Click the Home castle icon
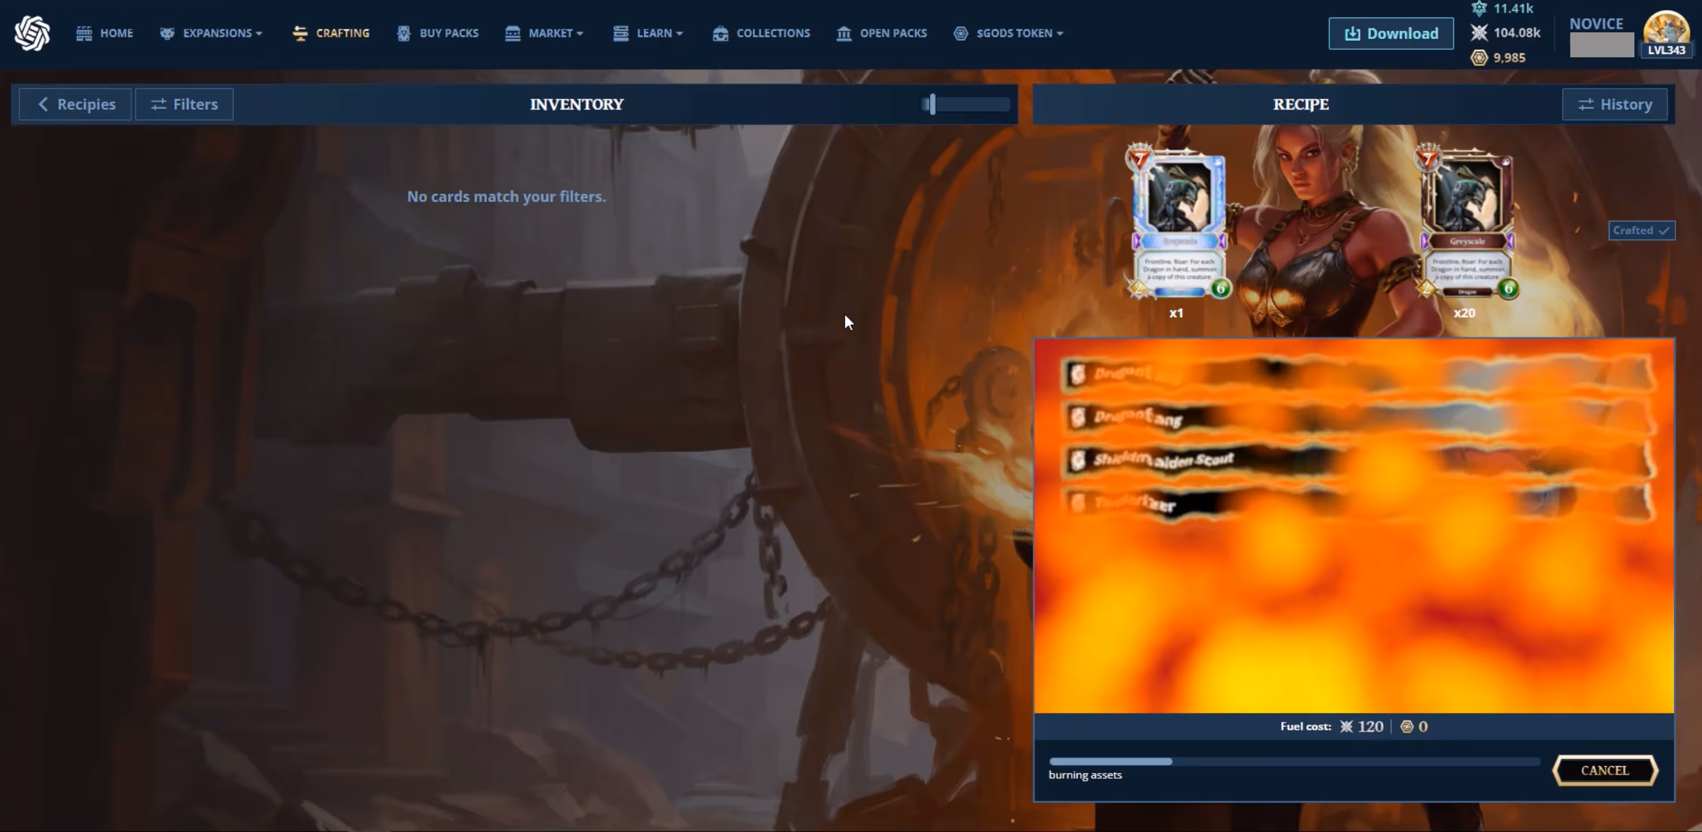Screen dimensions: 1702x832 click(x=84, y=33)
